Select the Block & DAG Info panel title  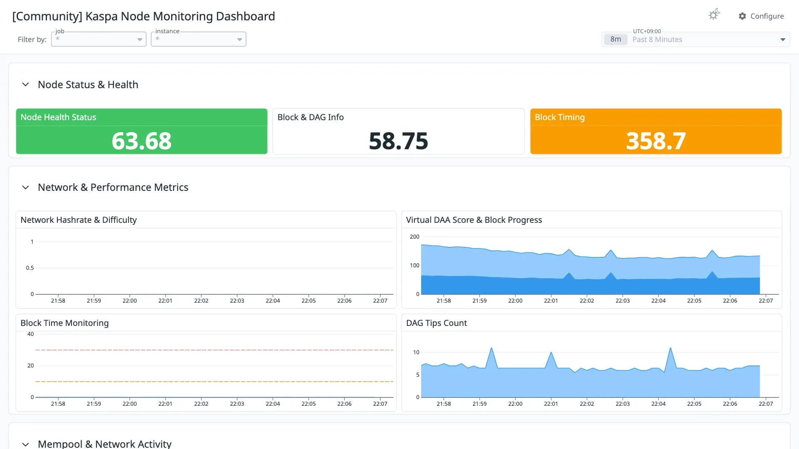point(310,117)
